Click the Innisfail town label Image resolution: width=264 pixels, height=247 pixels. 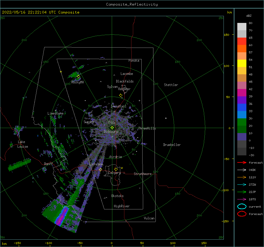coord(119,106)
